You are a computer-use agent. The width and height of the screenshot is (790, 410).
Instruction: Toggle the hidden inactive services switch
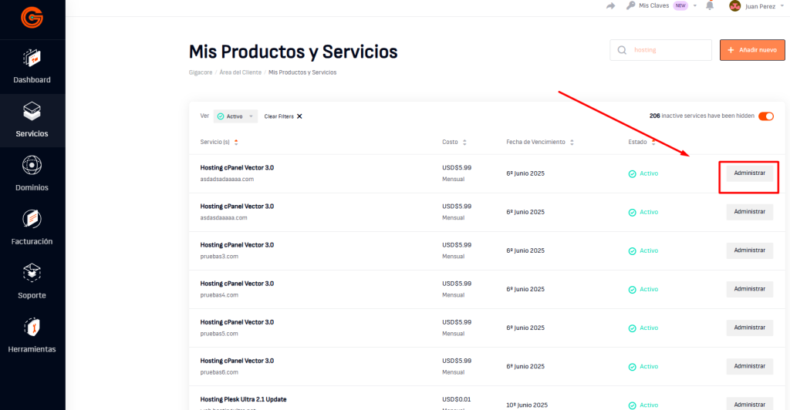tap(765, 116)
